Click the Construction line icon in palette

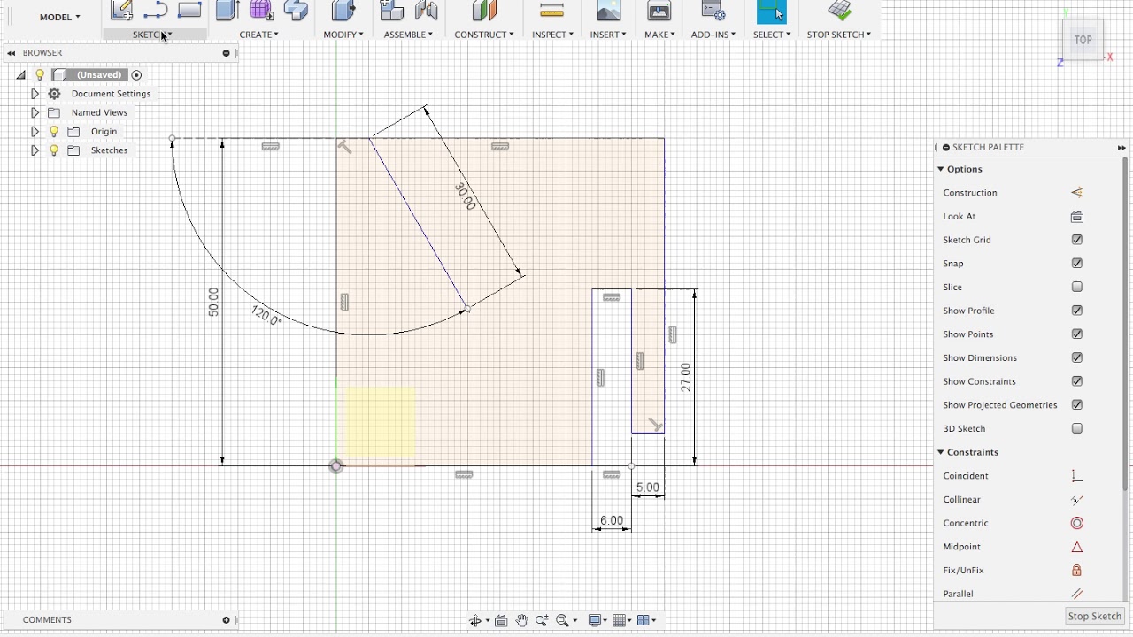pyautogui.click(x=1077, y=193)
